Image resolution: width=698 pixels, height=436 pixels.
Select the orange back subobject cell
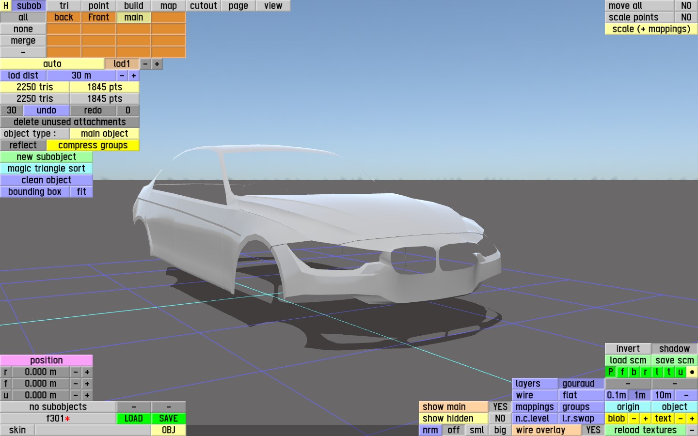64,17
